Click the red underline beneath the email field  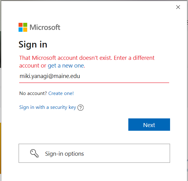pos(94,83)
